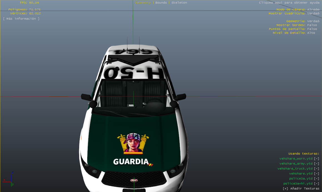Viewport: 322px width, 192px height.
Task: Expand the Más información section
Action: 21,19
